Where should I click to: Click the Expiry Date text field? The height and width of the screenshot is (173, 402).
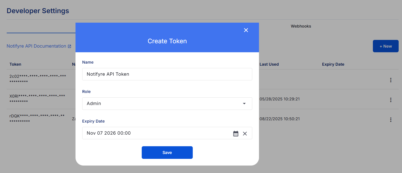pyautogui.click(x=155, y=133)
